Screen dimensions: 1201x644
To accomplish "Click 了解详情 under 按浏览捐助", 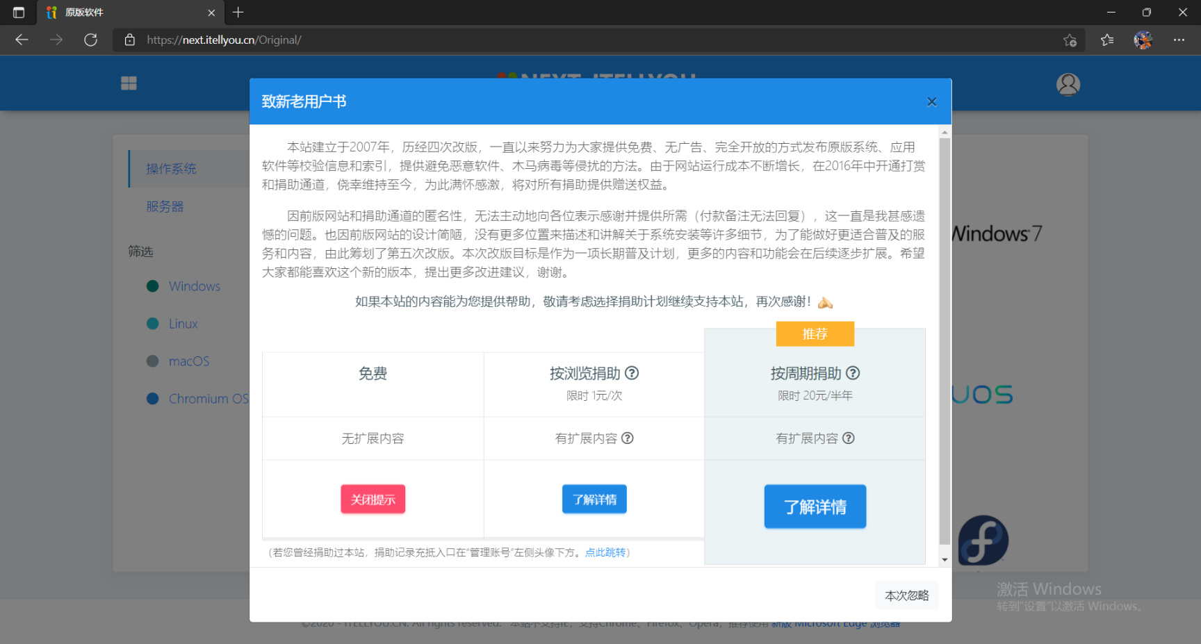I will (x=594, y=499).
